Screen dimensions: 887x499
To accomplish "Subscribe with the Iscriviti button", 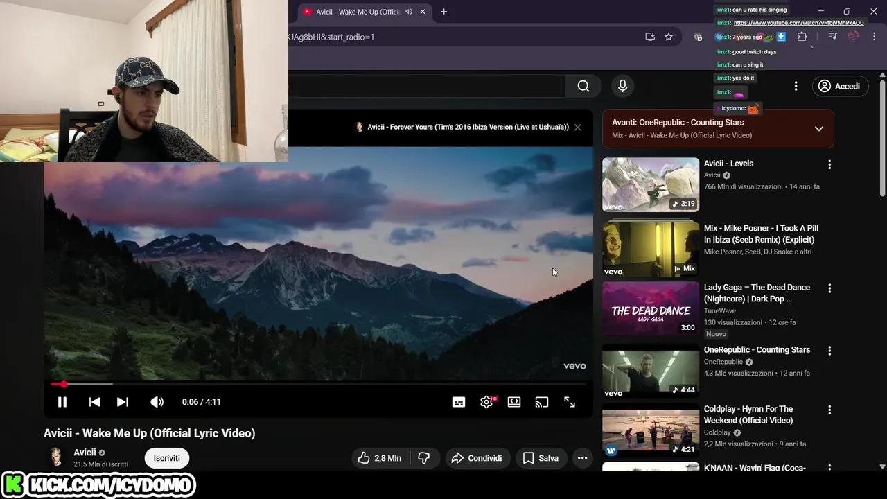I will pyautogui.click(x=167, y=458).
